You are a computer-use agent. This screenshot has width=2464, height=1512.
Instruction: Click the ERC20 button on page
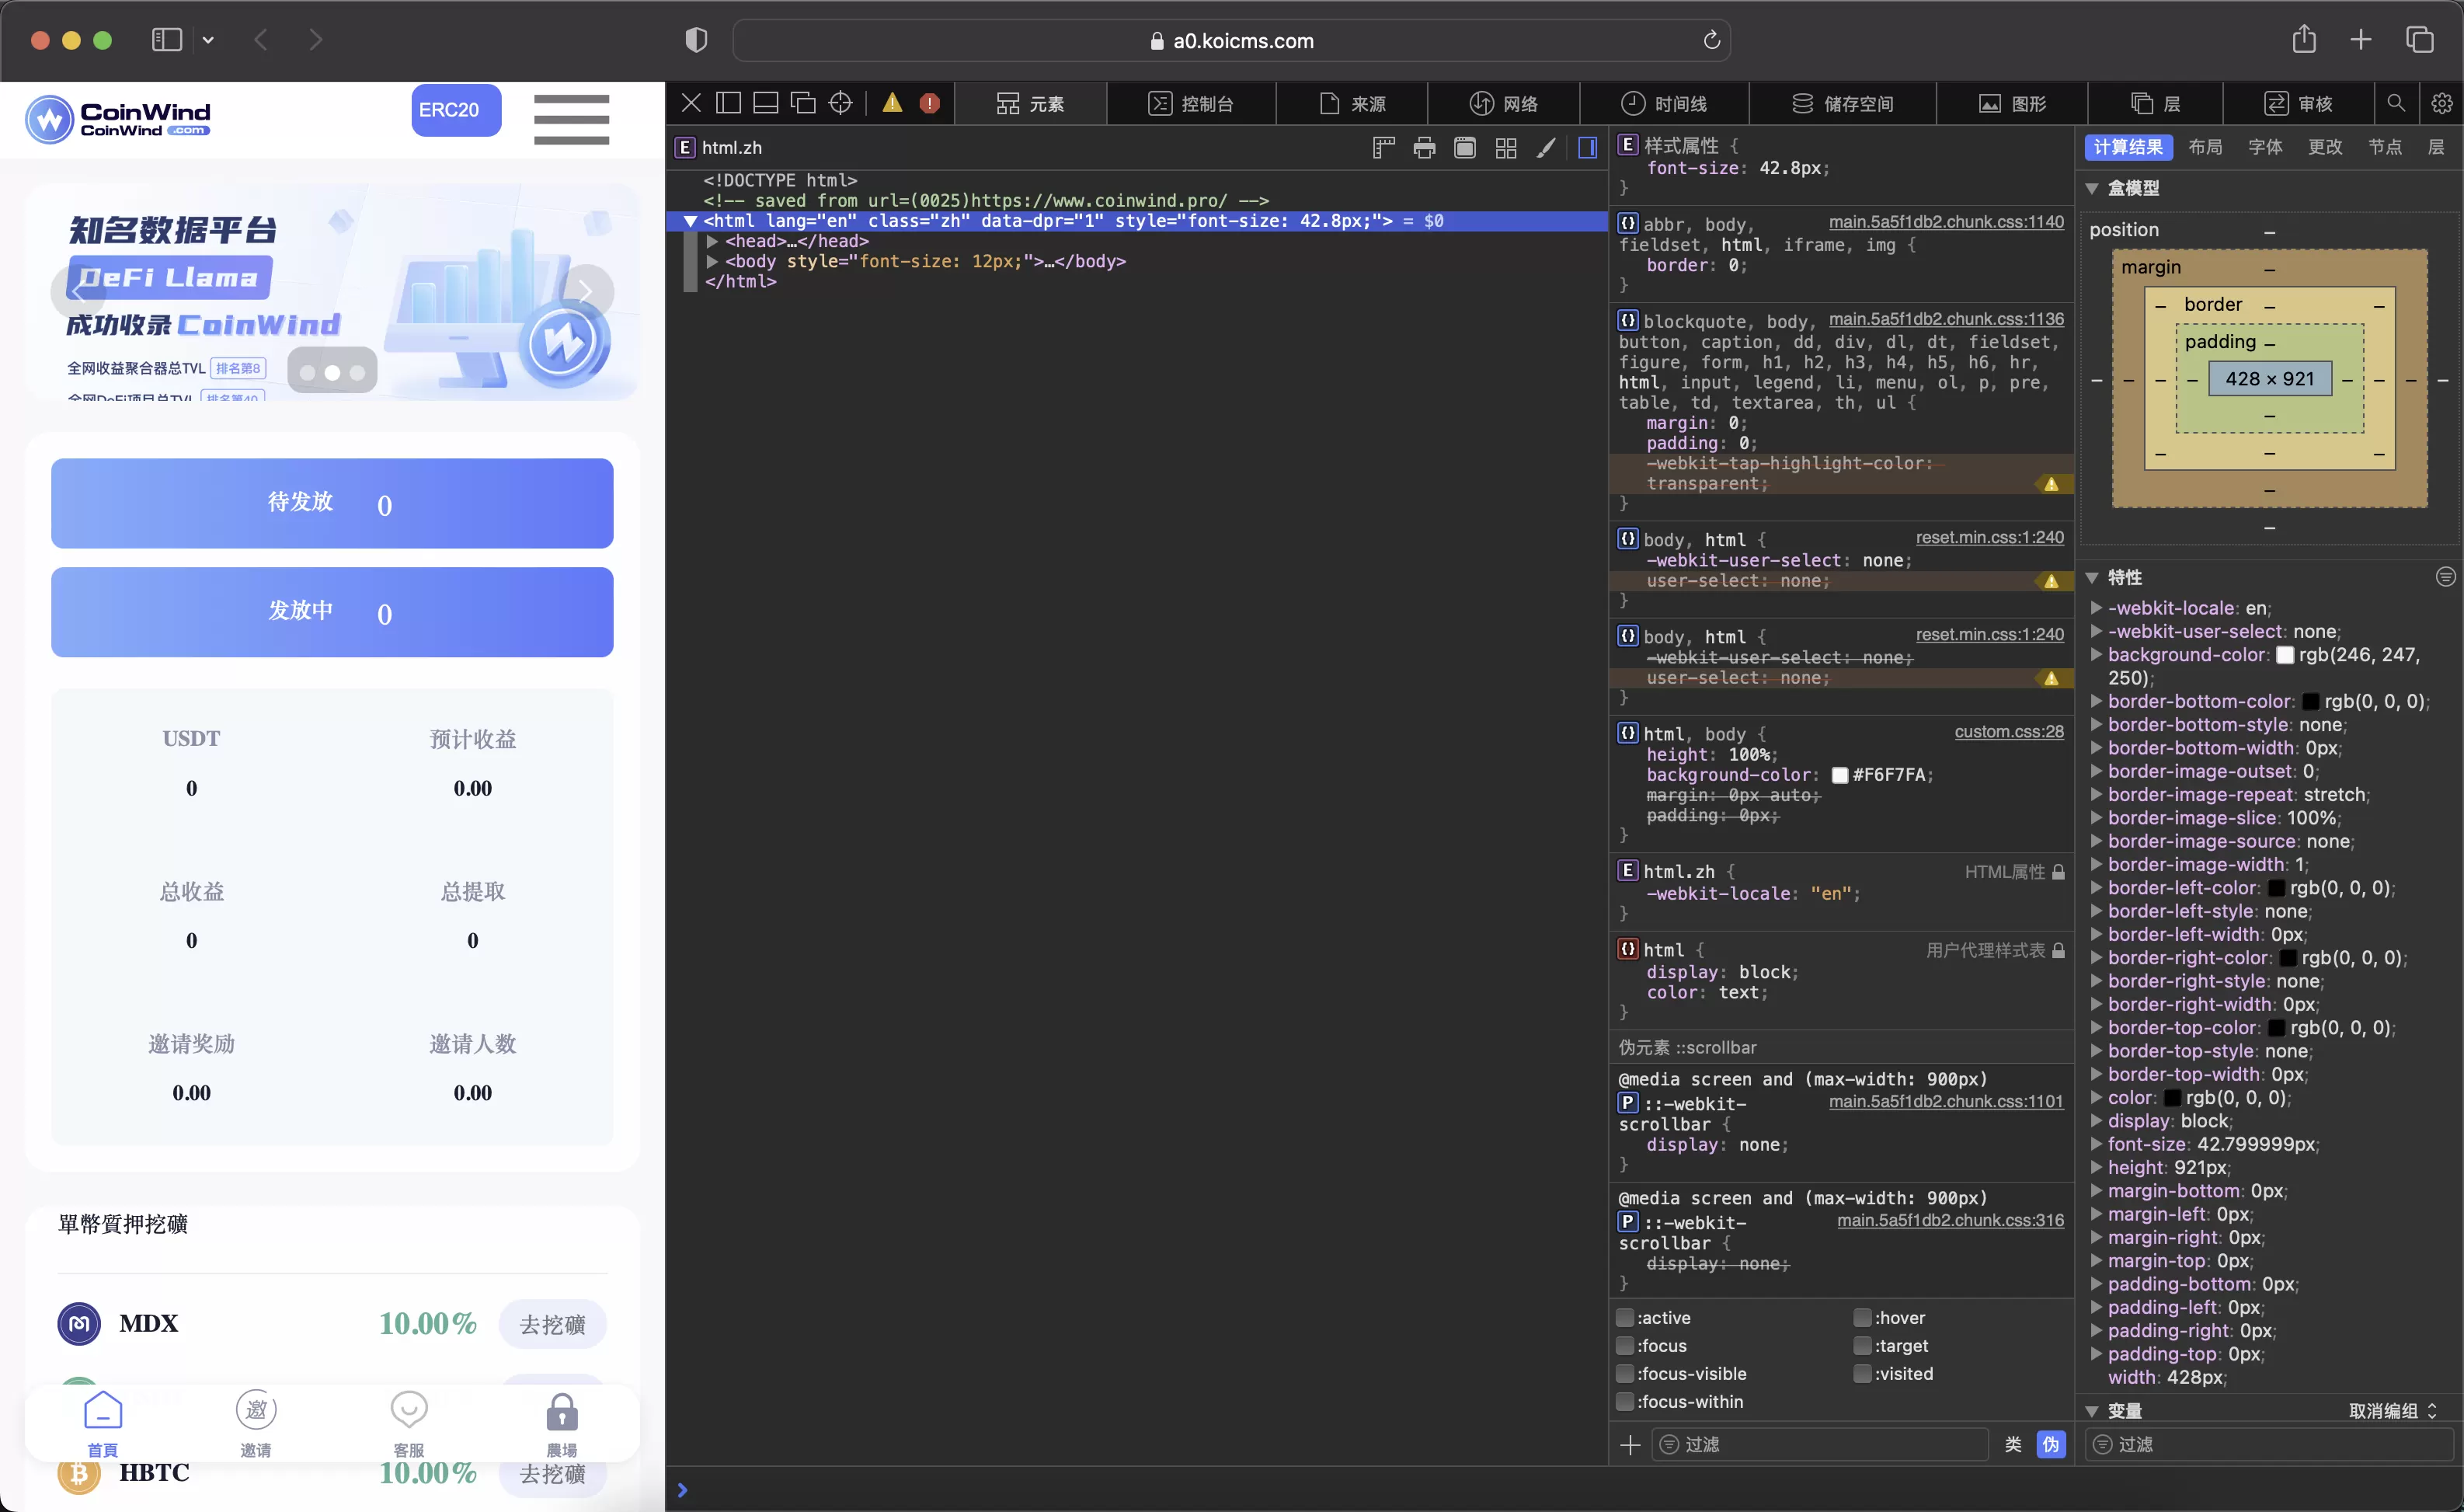point(456,110)
